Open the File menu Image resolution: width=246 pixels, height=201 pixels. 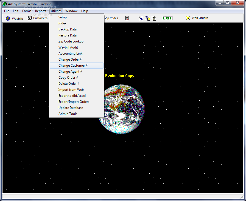pyautogui.click(x=7, y=11)
